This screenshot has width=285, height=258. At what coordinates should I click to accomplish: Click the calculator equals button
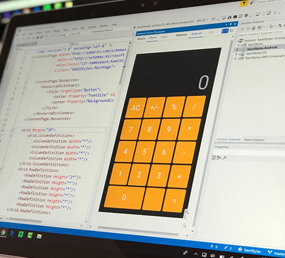coord(174,200)
